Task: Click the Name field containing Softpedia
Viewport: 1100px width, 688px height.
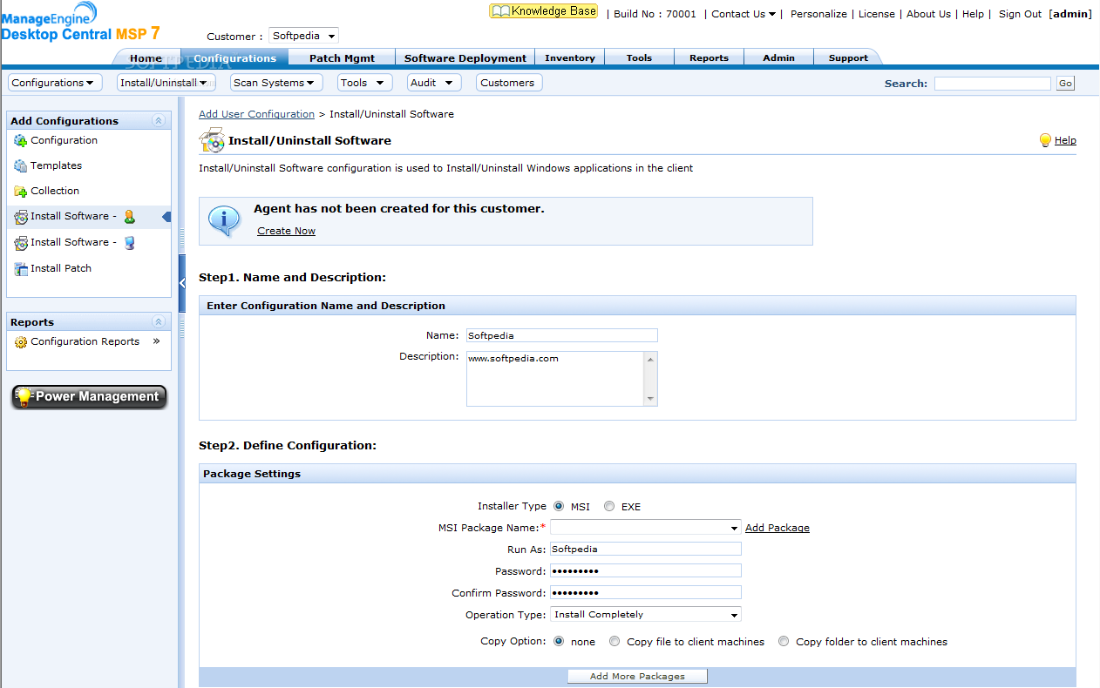Action: 561,335
